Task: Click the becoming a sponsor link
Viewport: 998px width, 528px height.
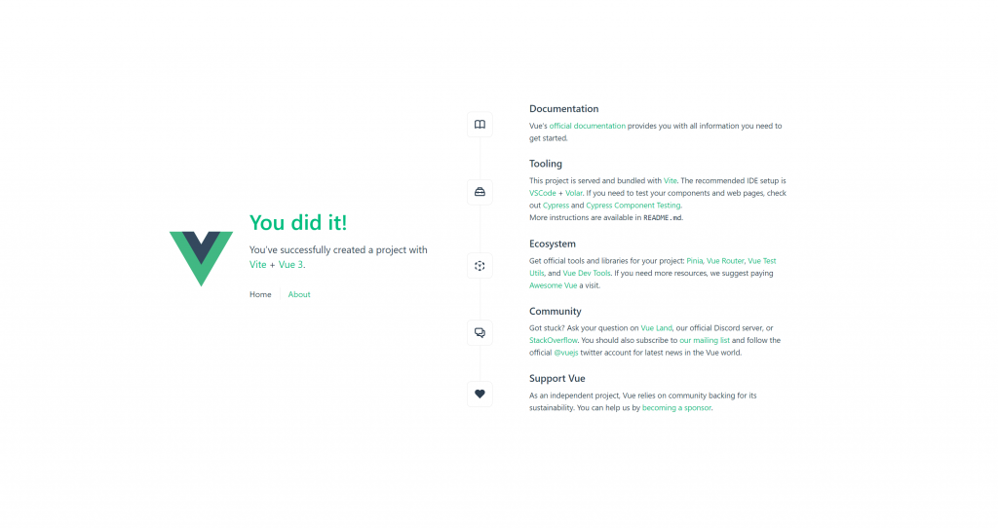Action: pyautogui.click(x=676, y=408)
